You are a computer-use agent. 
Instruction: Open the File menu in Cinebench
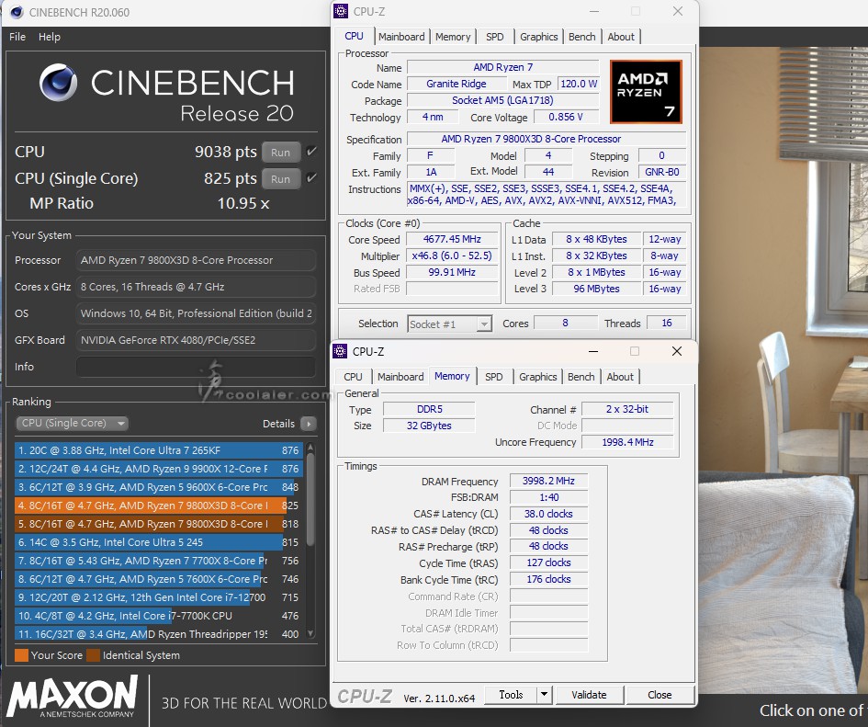point(17,37)
